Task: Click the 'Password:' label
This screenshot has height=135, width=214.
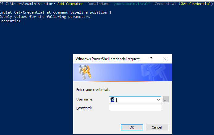Action: click(x=84, y=108)
